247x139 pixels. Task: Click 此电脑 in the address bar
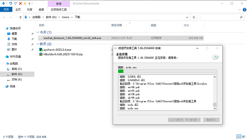click(x=37, y=17)
